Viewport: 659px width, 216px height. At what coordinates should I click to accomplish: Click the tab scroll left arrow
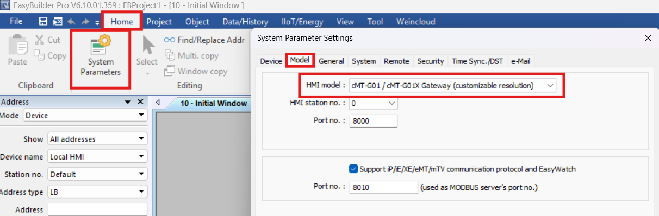point(158,102)
